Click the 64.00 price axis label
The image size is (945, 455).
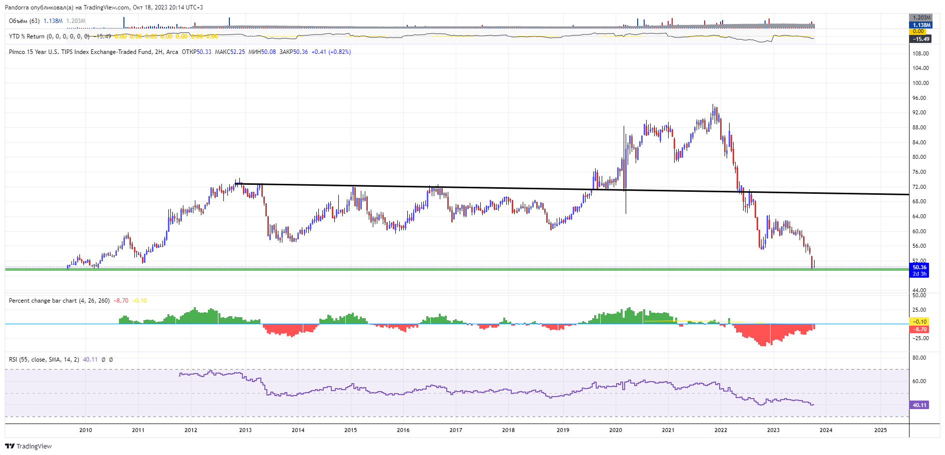pos(919,216)
